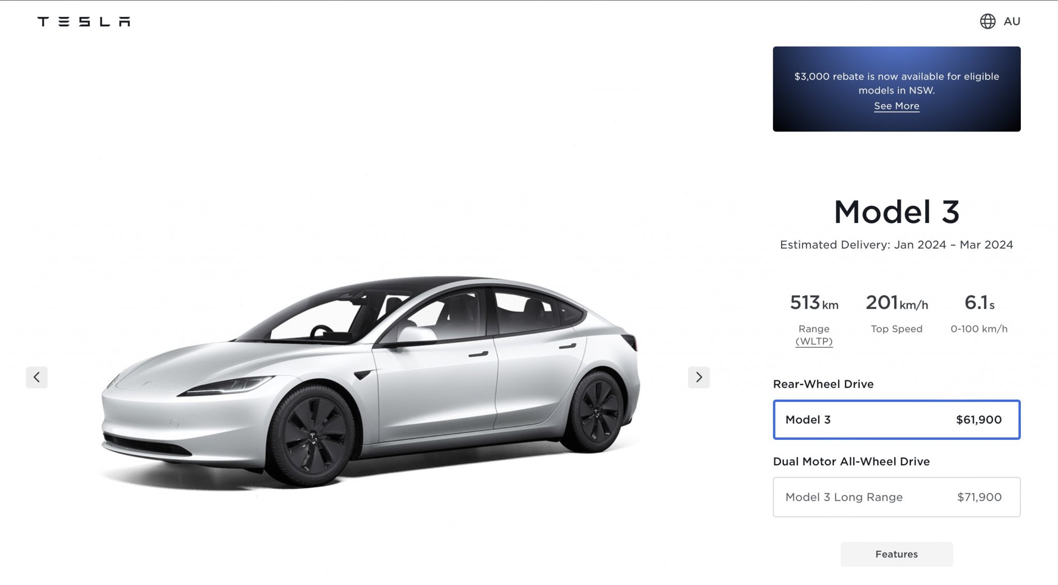Image resolution: width=1058 pixels, height=585 pixels.
Task: Click the Tesla logo
Action: [84, 21]
